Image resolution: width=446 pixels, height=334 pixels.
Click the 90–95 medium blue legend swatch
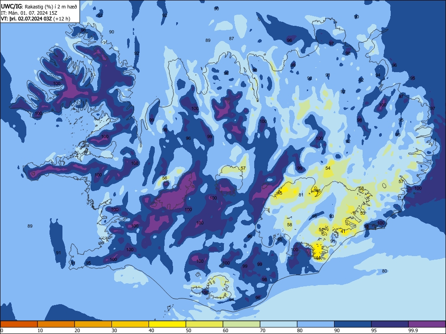353,324
